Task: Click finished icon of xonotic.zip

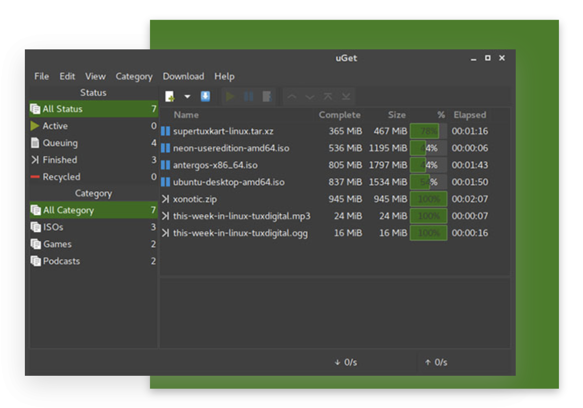Action: (165, 199)
